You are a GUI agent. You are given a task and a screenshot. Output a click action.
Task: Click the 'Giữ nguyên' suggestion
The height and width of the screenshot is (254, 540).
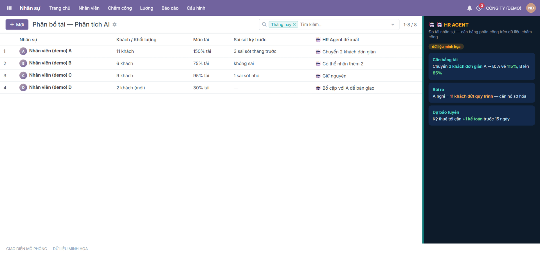[334, 76]
